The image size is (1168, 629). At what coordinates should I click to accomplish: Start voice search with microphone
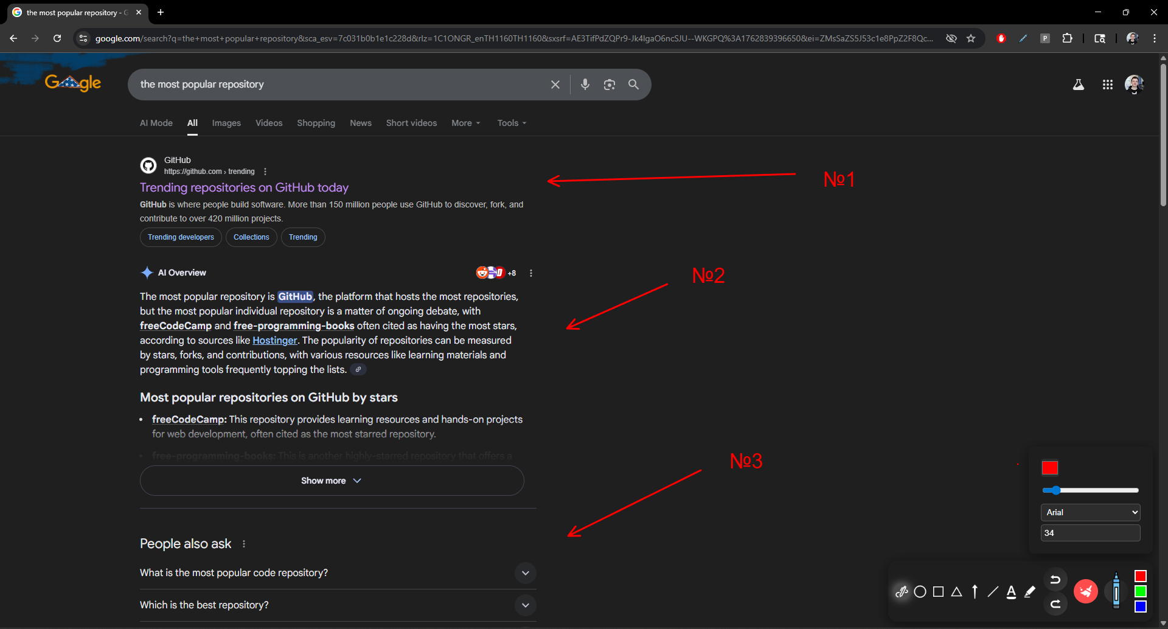(585, 85)
